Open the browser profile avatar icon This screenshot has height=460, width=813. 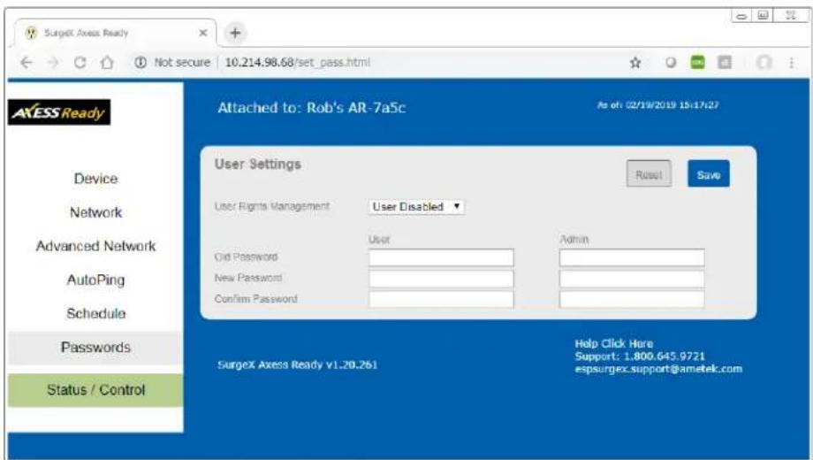tap(764, 63)
